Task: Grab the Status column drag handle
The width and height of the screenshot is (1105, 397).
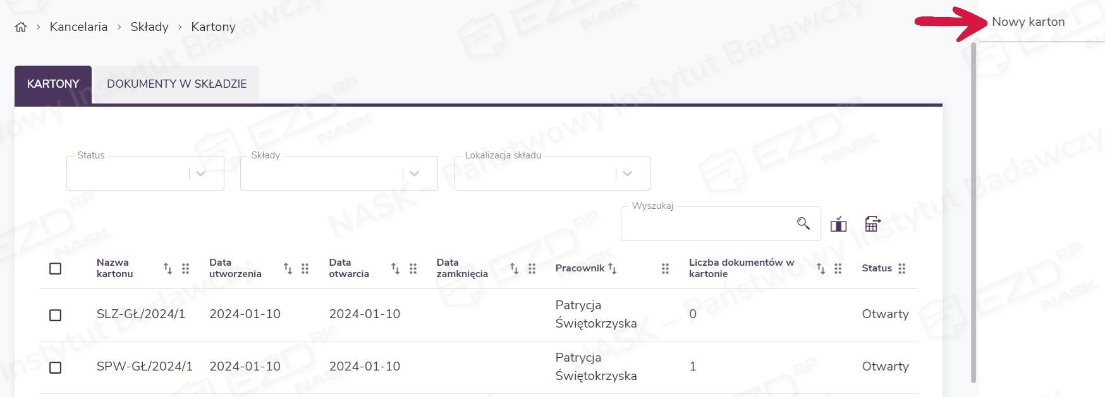Action: click(x=901, y=268)
